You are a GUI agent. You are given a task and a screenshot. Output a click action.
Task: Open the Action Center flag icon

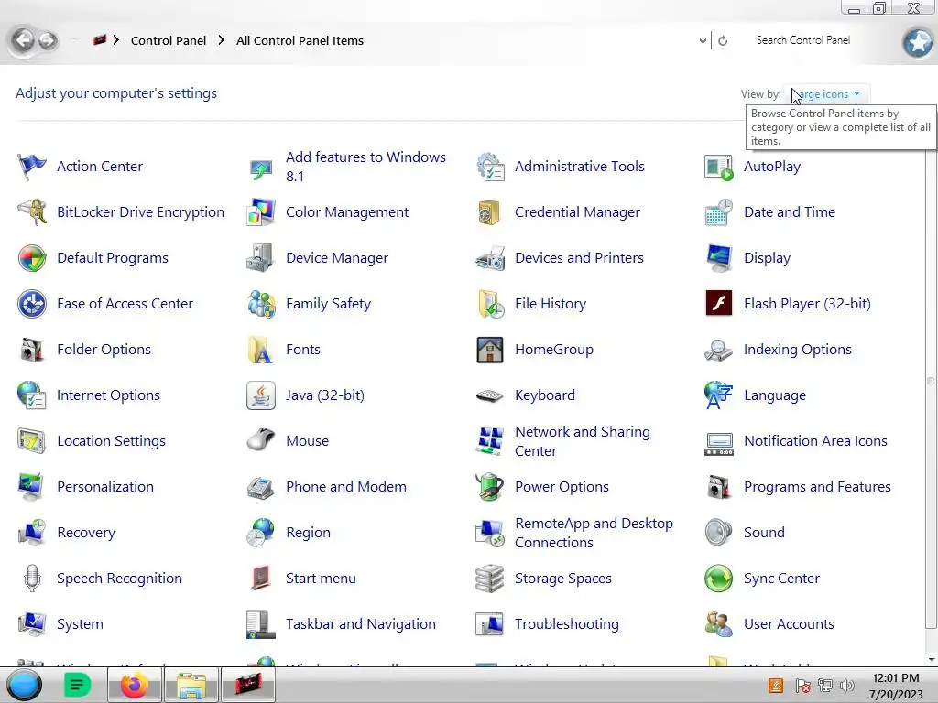[x=32, y=167]
